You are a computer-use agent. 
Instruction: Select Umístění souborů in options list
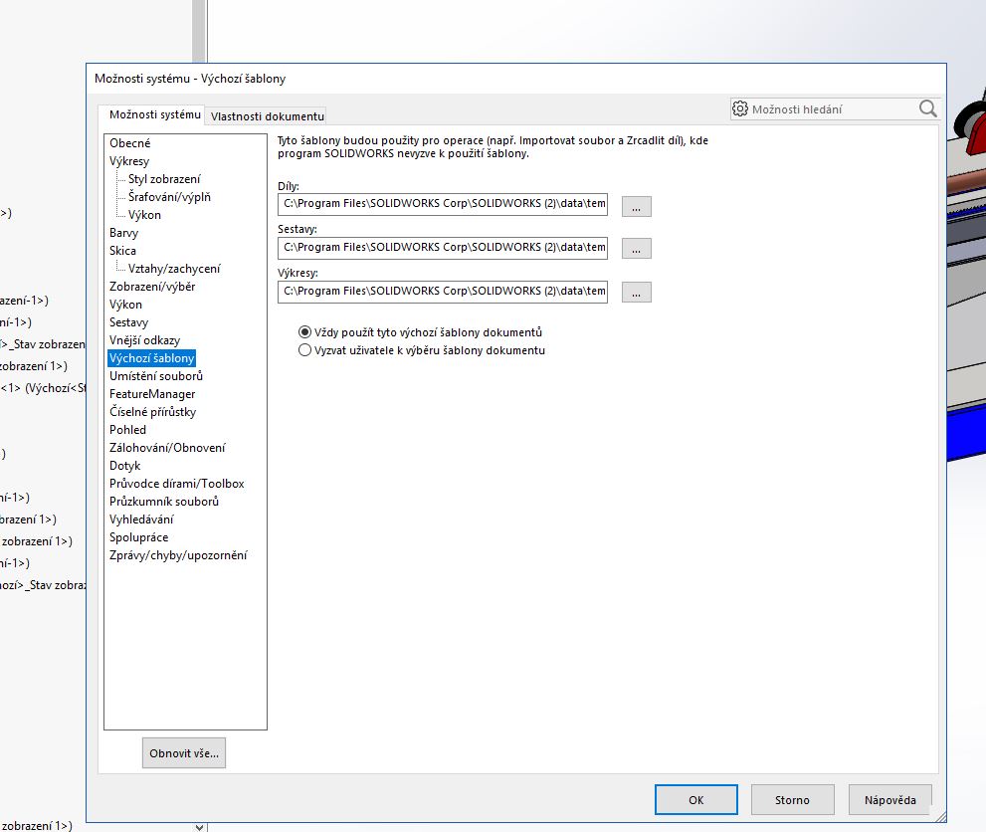point(156,376)
